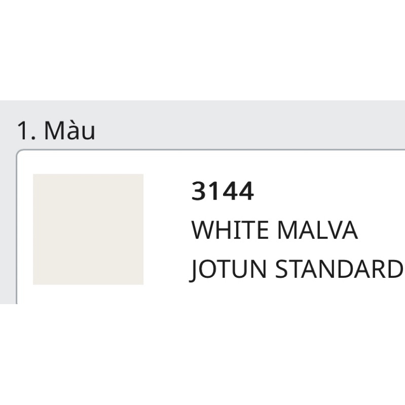
Task: Click the blank white area above Màu section
Action: point(203,51)
